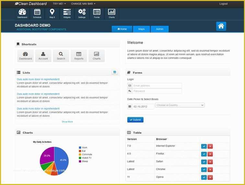This screenshot has height=185, width=245.
Task: Click the 29.2% purple pie slice
Action: (x=47, y=155)
